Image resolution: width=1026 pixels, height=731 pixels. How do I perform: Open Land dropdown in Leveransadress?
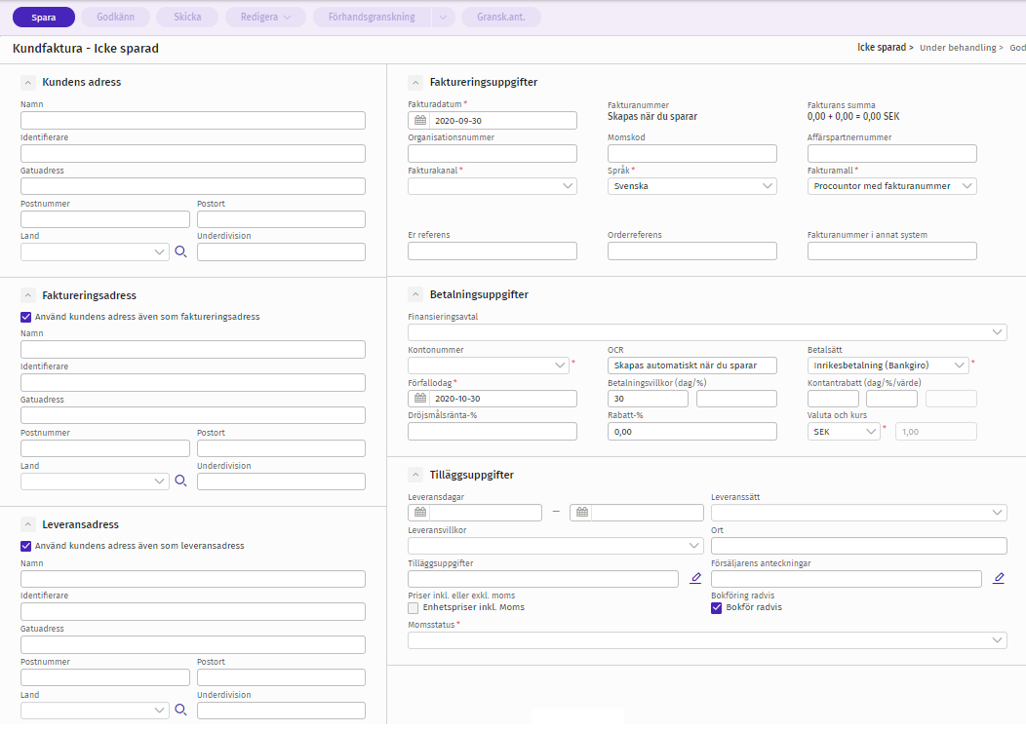pyautogui.click(x=95, y=711)
